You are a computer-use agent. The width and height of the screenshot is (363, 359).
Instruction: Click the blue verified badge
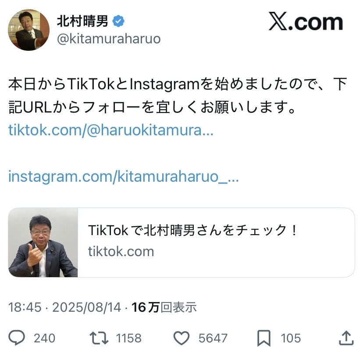click(x=118, y=21)
